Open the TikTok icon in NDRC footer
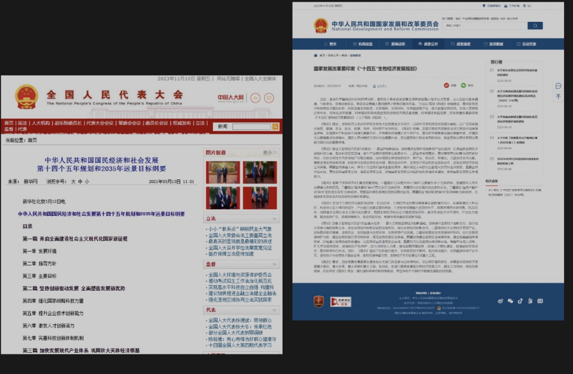573x374 pixels. coord(520,301)
